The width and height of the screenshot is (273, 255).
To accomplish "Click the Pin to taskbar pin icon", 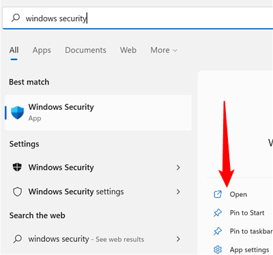I will point(218,231).
